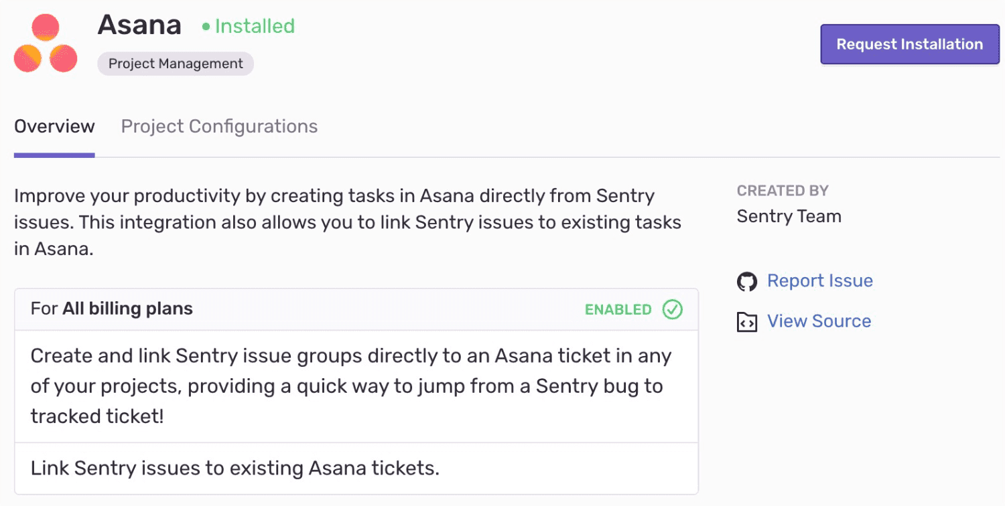
Task: Toggle the ENABLED status for all billing plans
Action: coord(618,309)
